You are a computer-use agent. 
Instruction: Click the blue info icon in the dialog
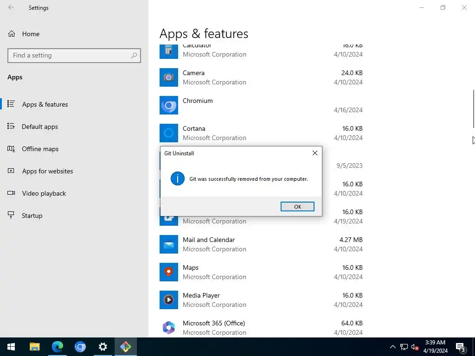click(x=178, y=178)
